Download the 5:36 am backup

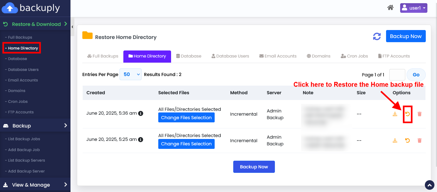pyautogui.click(x=395, y=114)
